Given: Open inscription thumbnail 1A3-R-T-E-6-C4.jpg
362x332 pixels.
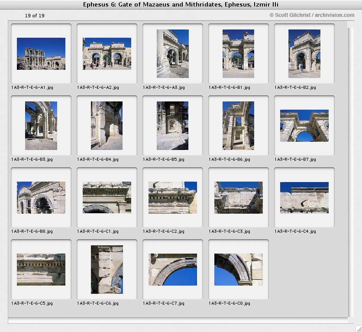Looking at the screenshot, I should pos(304,198).
